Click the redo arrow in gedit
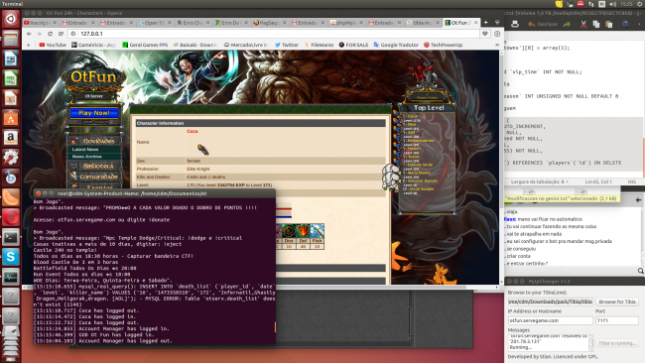The width and height of the screenshot is (645, 363). click(x=567, y=24)
